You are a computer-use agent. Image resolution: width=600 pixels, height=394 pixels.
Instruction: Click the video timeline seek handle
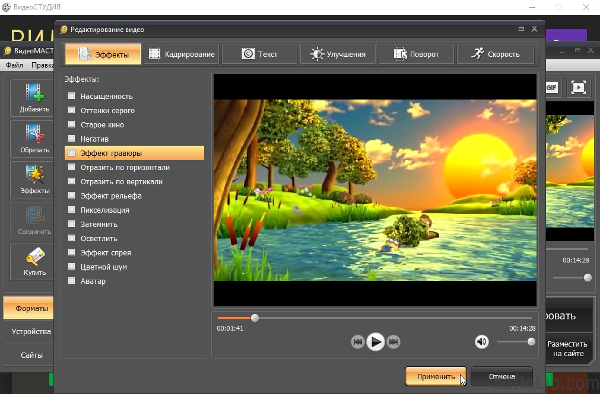coord(255,318)
